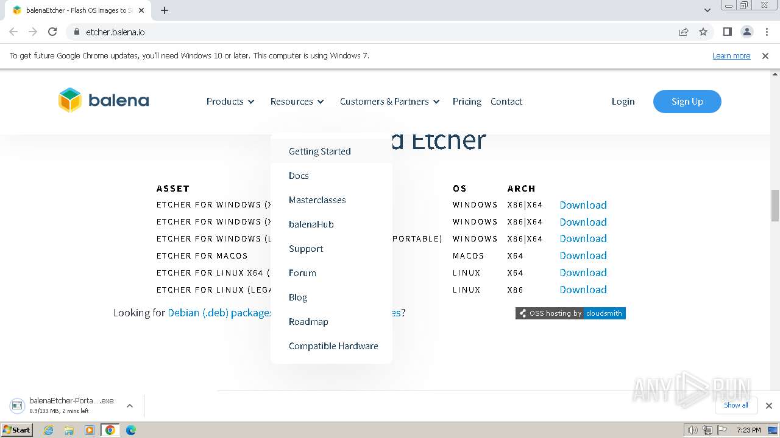Expand the Products menu
Image resolution: width=780 pixels, height=438 pixels.
230,102
